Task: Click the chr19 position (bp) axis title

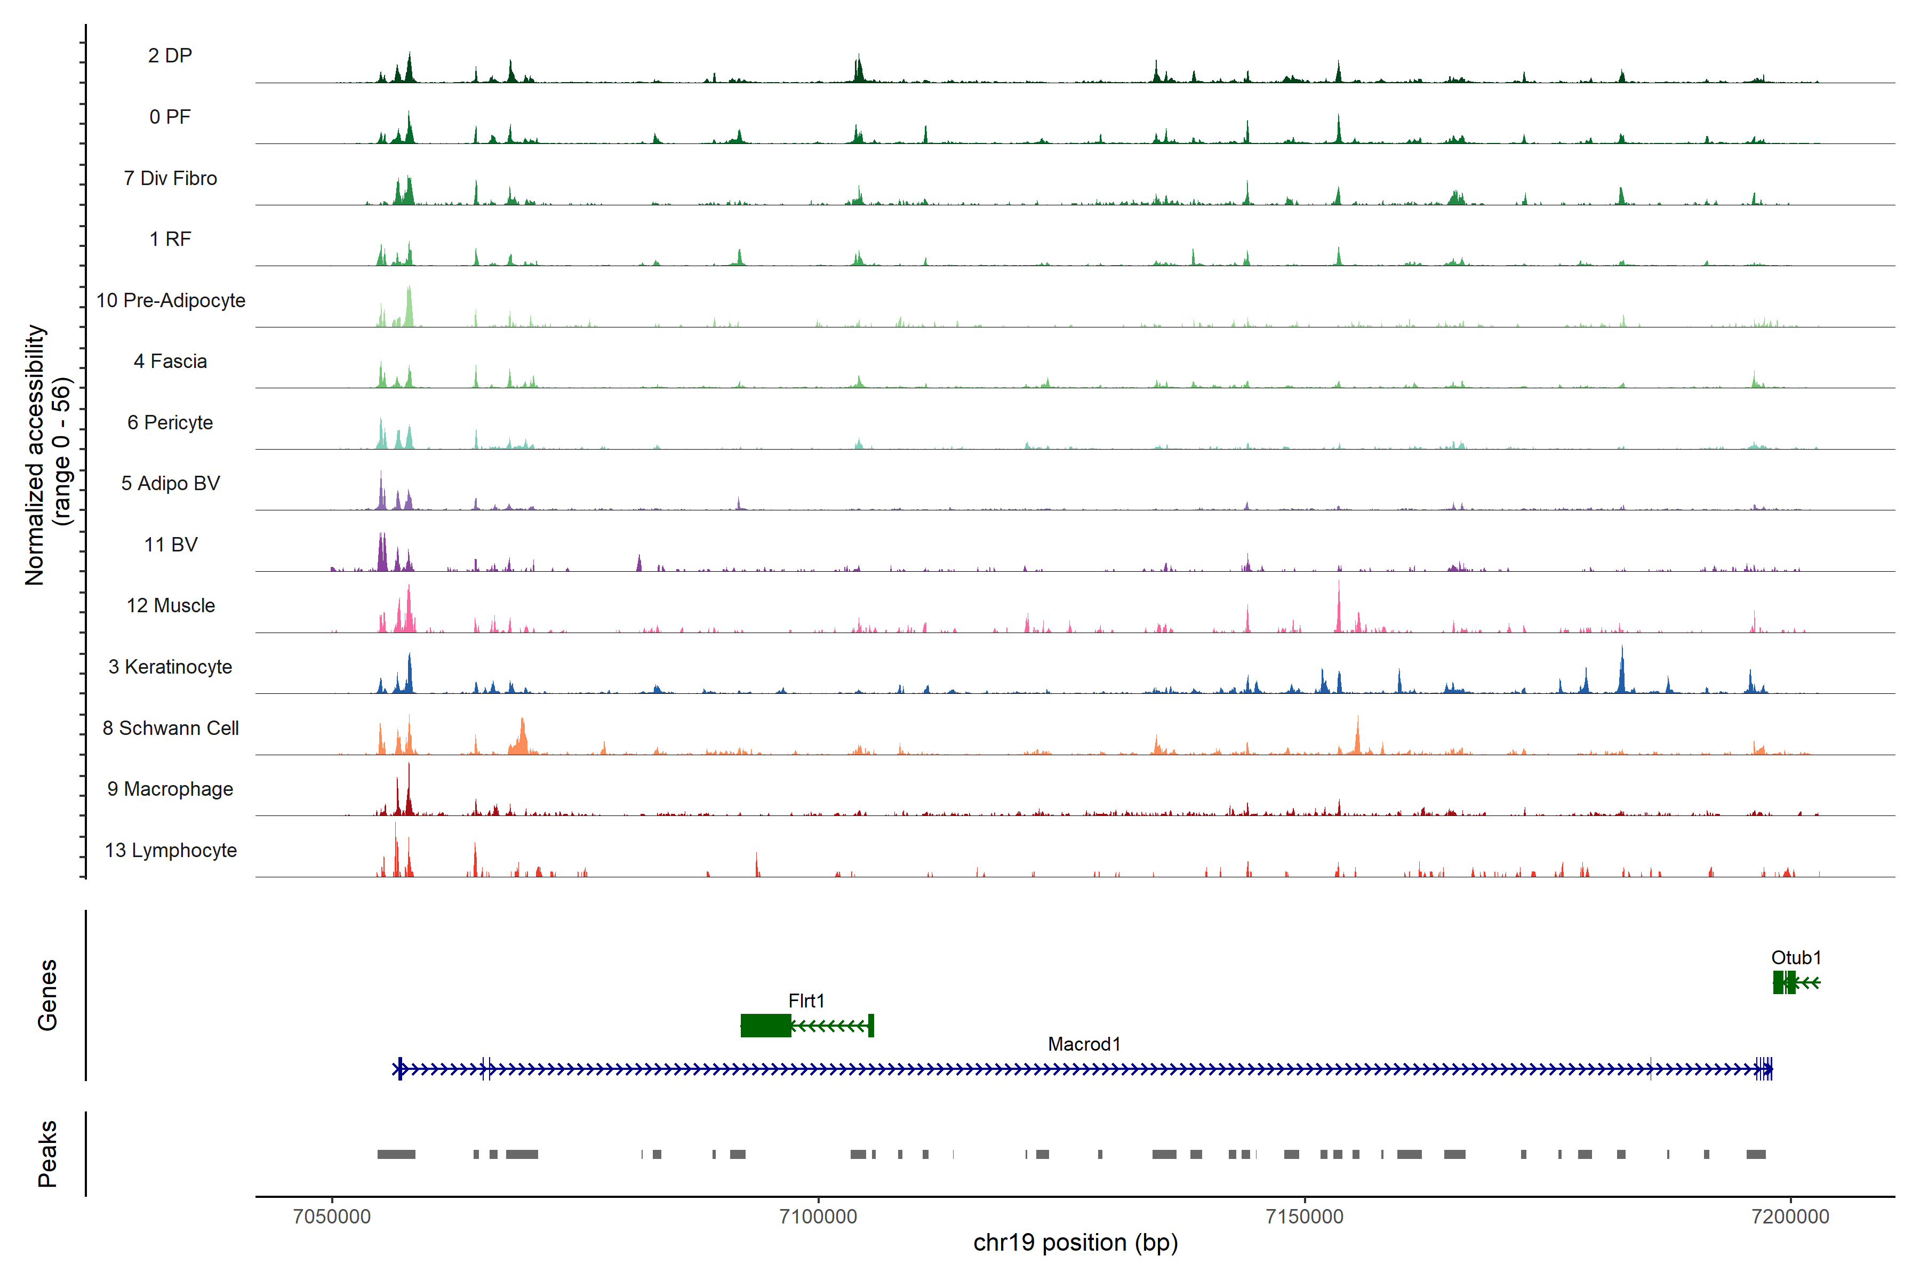Action: 1075,1243
